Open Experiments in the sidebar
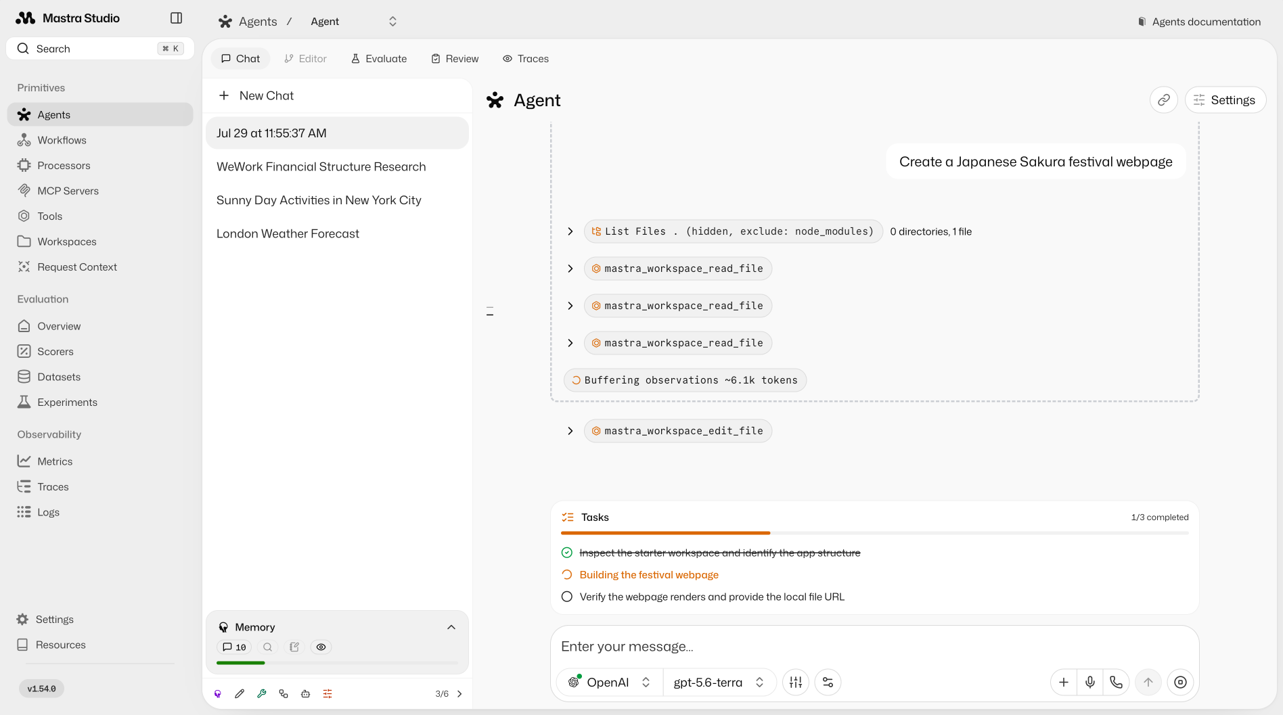The height and width of the screenshot is (715, 1283). 100,402
